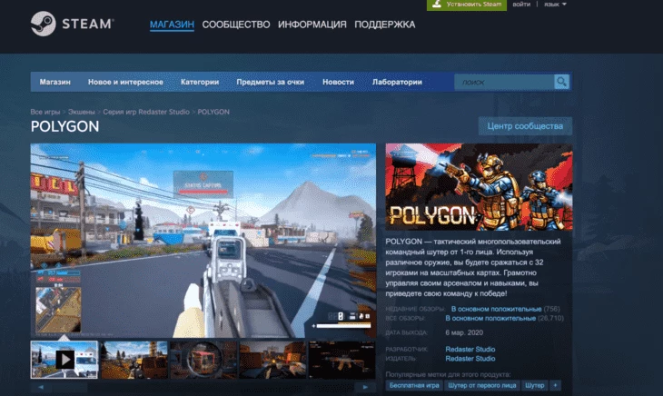Click the thumbnail strip right arrow

point(365,387)
